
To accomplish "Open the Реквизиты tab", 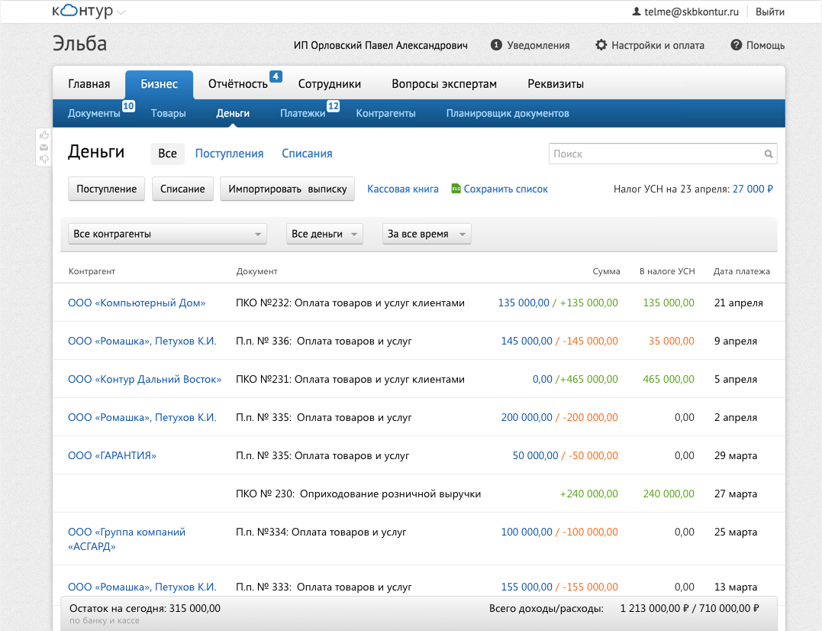I will (x=556, y=84).
